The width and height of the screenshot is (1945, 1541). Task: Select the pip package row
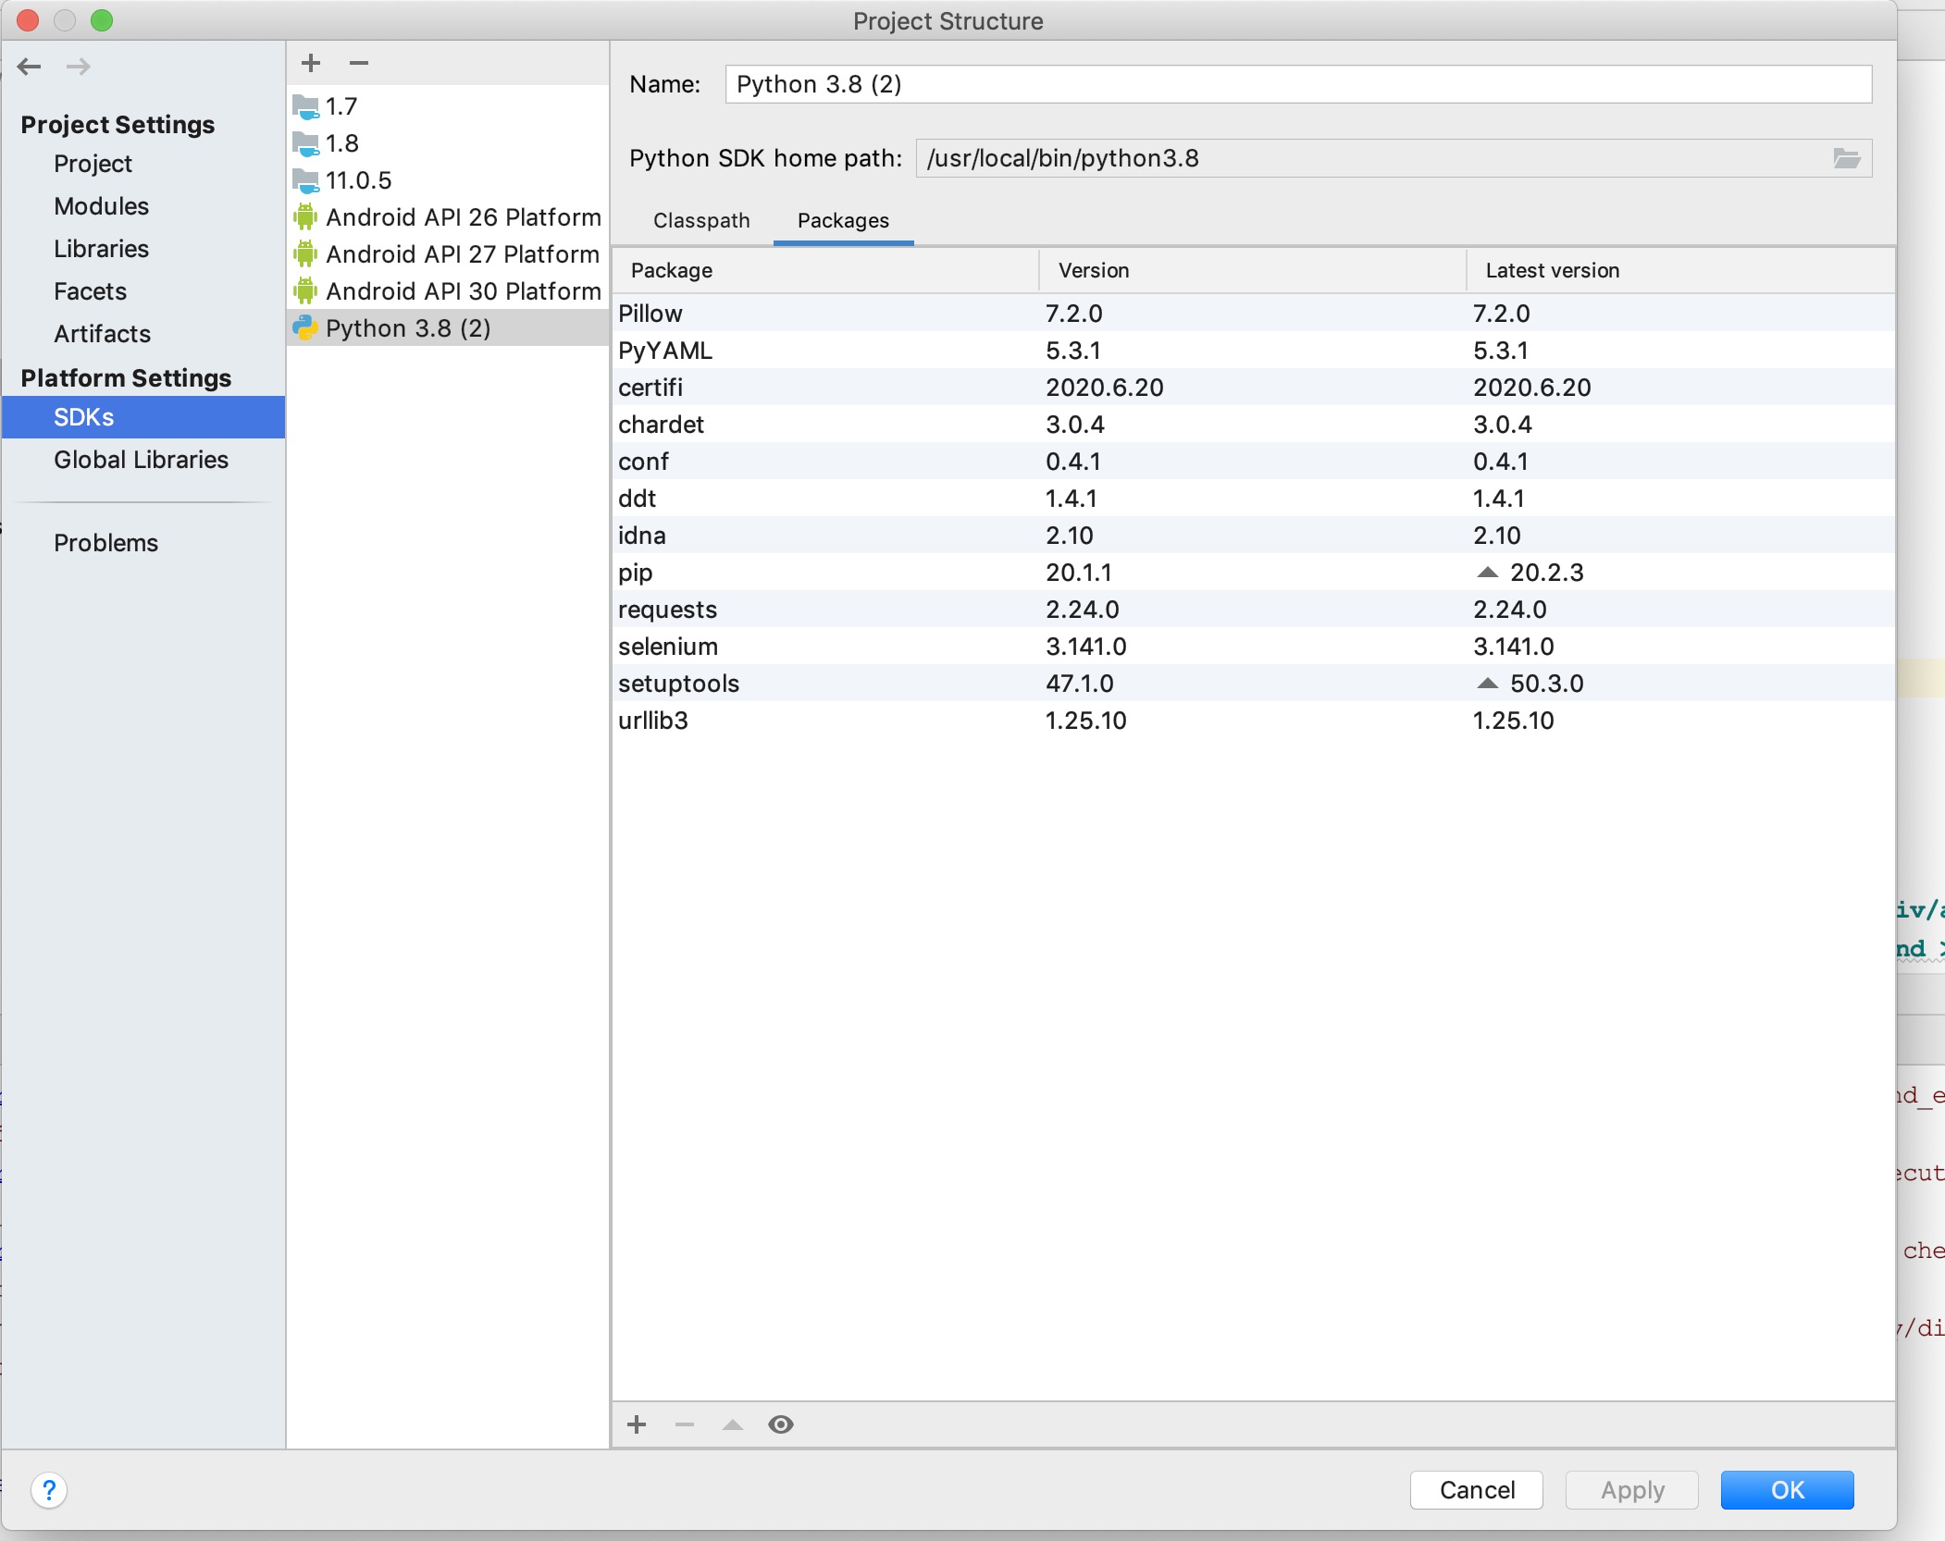1253,573
